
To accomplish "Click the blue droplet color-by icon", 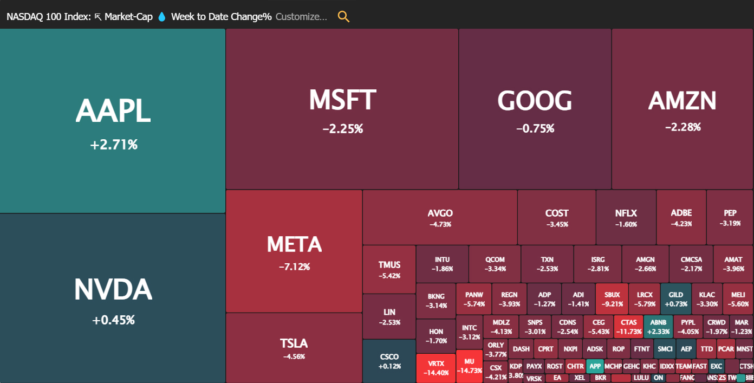I will [161, 17].
